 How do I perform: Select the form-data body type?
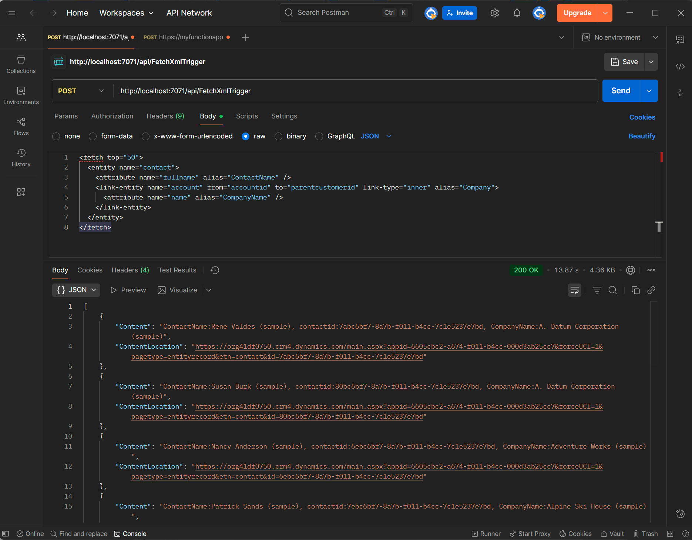coord(93,137)
